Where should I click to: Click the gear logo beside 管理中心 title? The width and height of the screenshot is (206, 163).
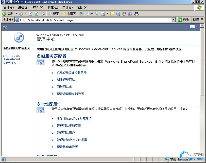coord(19,38)
